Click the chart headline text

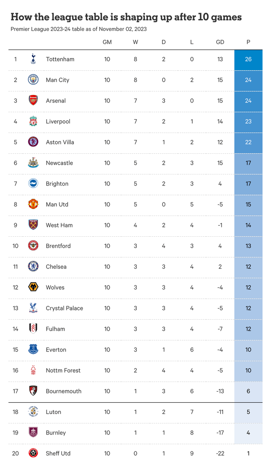[x=126, y=17]
